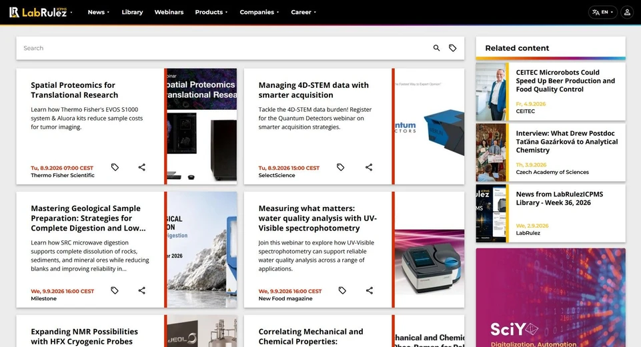Share the water quality analysis webinar
641x347 pixels.
point(370,290)
